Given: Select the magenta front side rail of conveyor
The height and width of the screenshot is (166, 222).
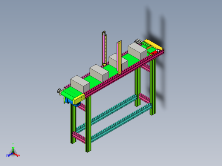Looking at the screenshot, I should click(x=124, y=74).
